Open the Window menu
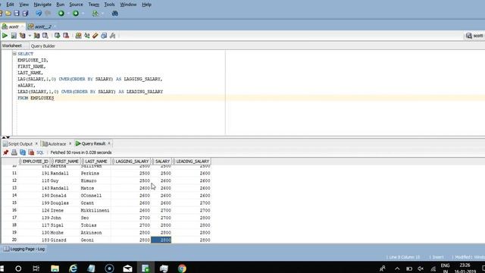Screen dimensions: 485x273 [128, 5]
